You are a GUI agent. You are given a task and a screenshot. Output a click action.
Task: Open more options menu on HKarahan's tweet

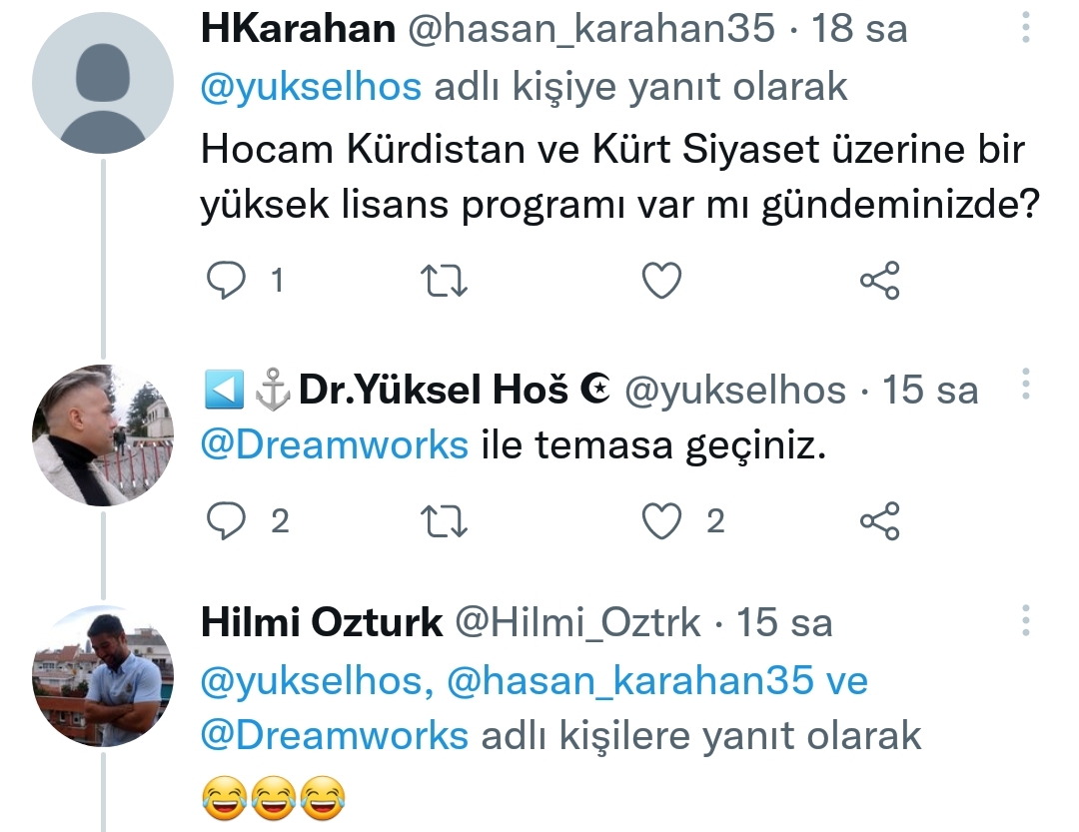[x=1025, y=28]
